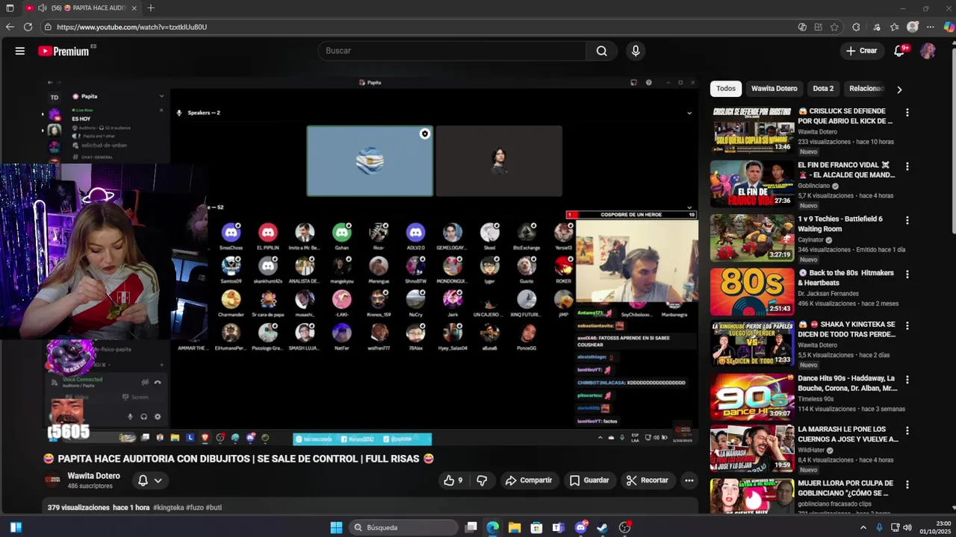Select the Relacionados filter chip
This screenshot has width=956, height=537.
pyautogui.click(x=866, y=89)
